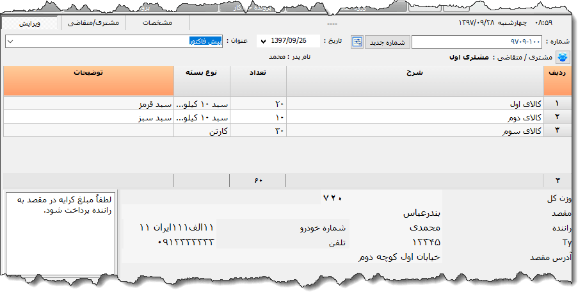This screenshot has width=578, height=292.
Task: Click the ردیف column header
Action: (x=557, y=81)
